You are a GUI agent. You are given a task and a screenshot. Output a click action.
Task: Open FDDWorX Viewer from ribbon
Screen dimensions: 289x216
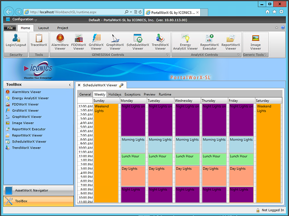point(79,42)
